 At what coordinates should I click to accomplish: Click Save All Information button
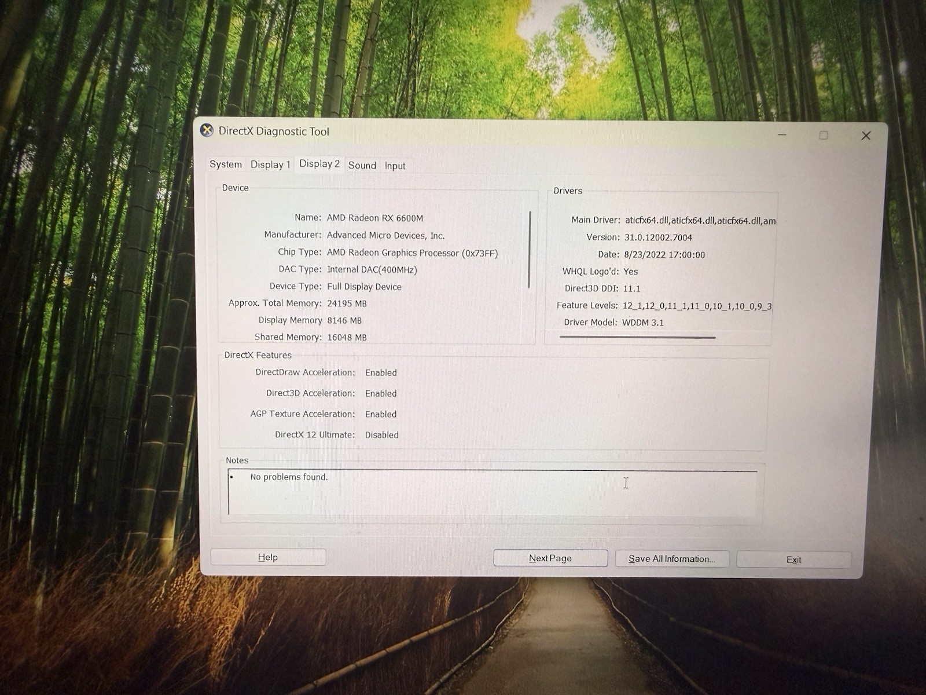672,559
